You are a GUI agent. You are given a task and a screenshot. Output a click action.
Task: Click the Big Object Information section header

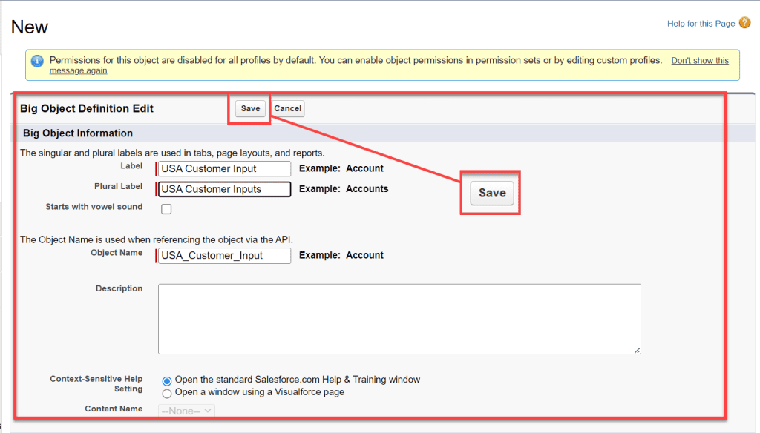(76, 133)
